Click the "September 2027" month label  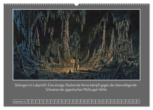tap(20, 102)
